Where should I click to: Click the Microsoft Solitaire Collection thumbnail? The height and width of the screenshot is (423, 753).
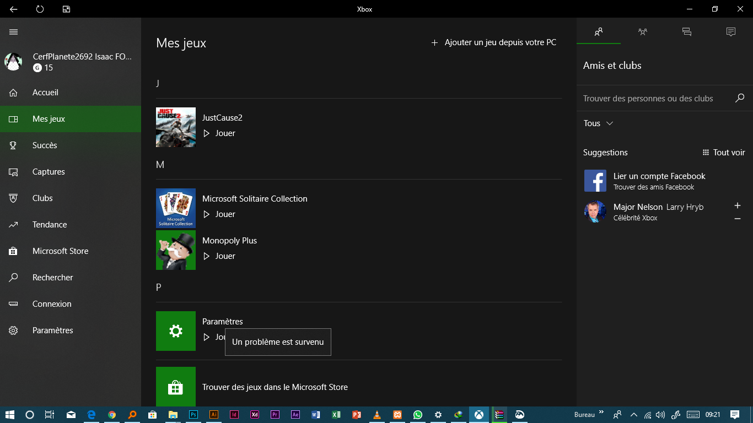coord(176,208)
